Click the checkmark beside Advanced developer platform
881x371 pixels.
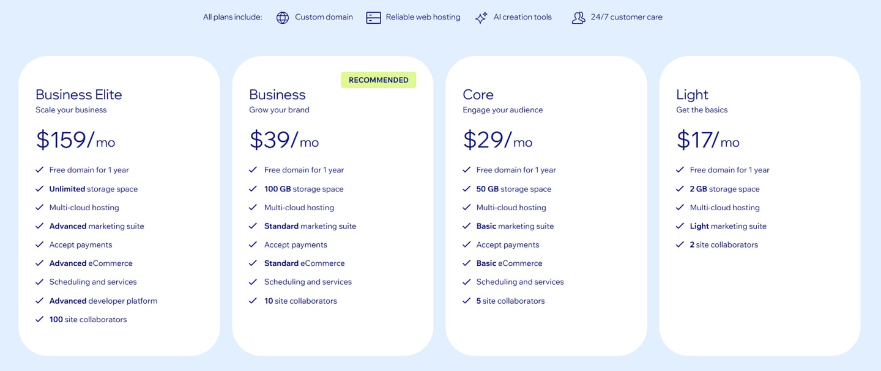pyautogui.click(x=39, y=300)
